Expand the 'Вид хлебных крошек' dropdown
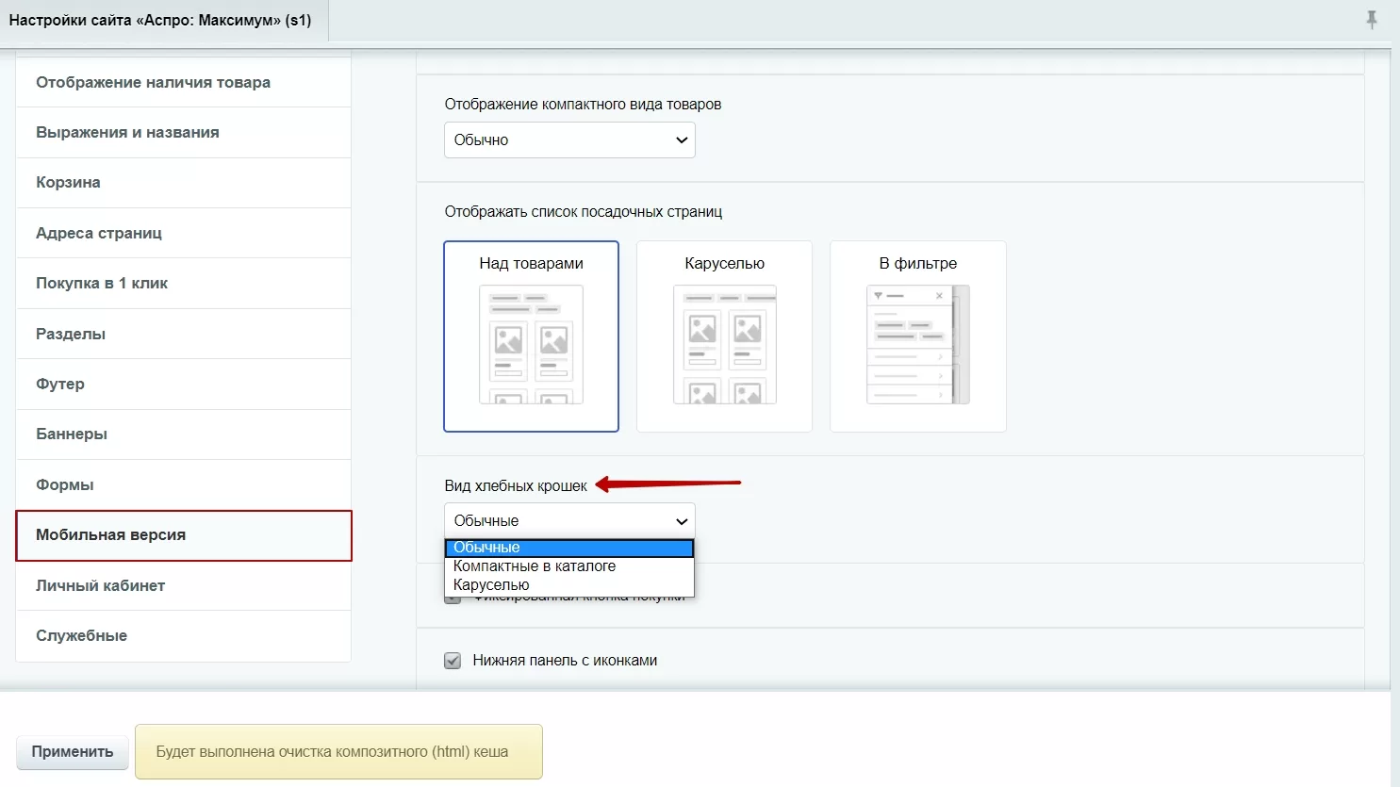Image resolution: width=1400 pixels, height=787 pixels. coord(569,520)
